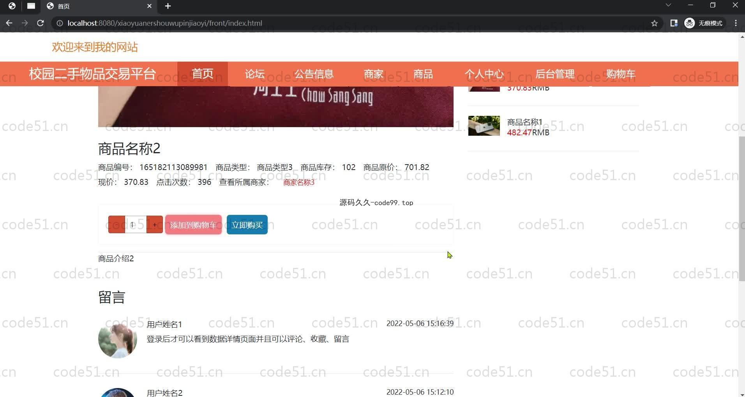
Task: Close the 首页 browser tab
Action: tap(149, 6)
